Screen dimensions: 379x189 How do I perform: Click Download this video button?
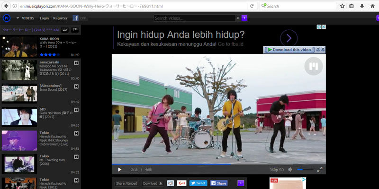tap(289, 50)
